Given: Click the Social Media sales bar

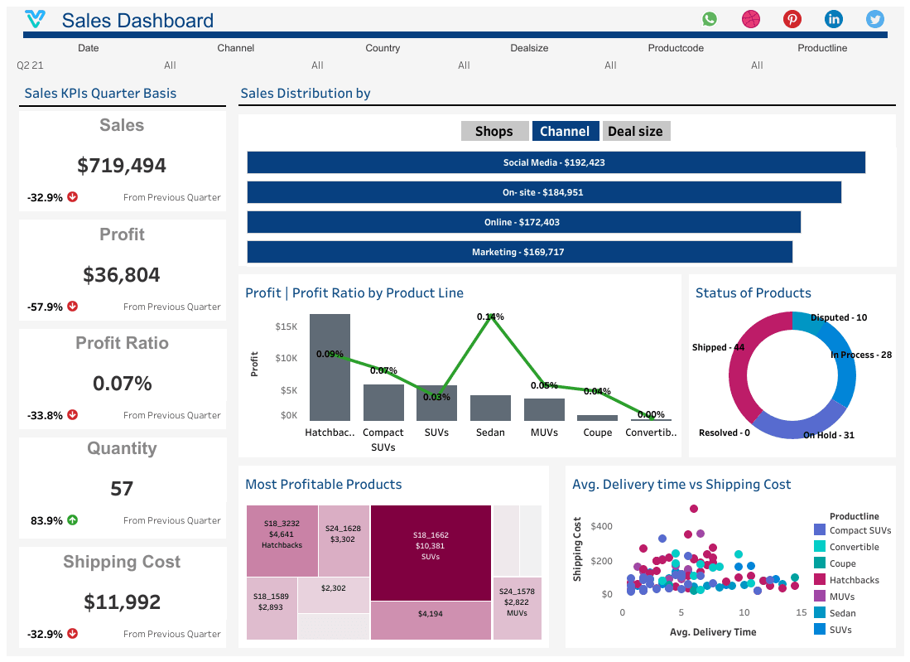Looking at the screenshot, I should pyautogui.click(x=555, y=162).
